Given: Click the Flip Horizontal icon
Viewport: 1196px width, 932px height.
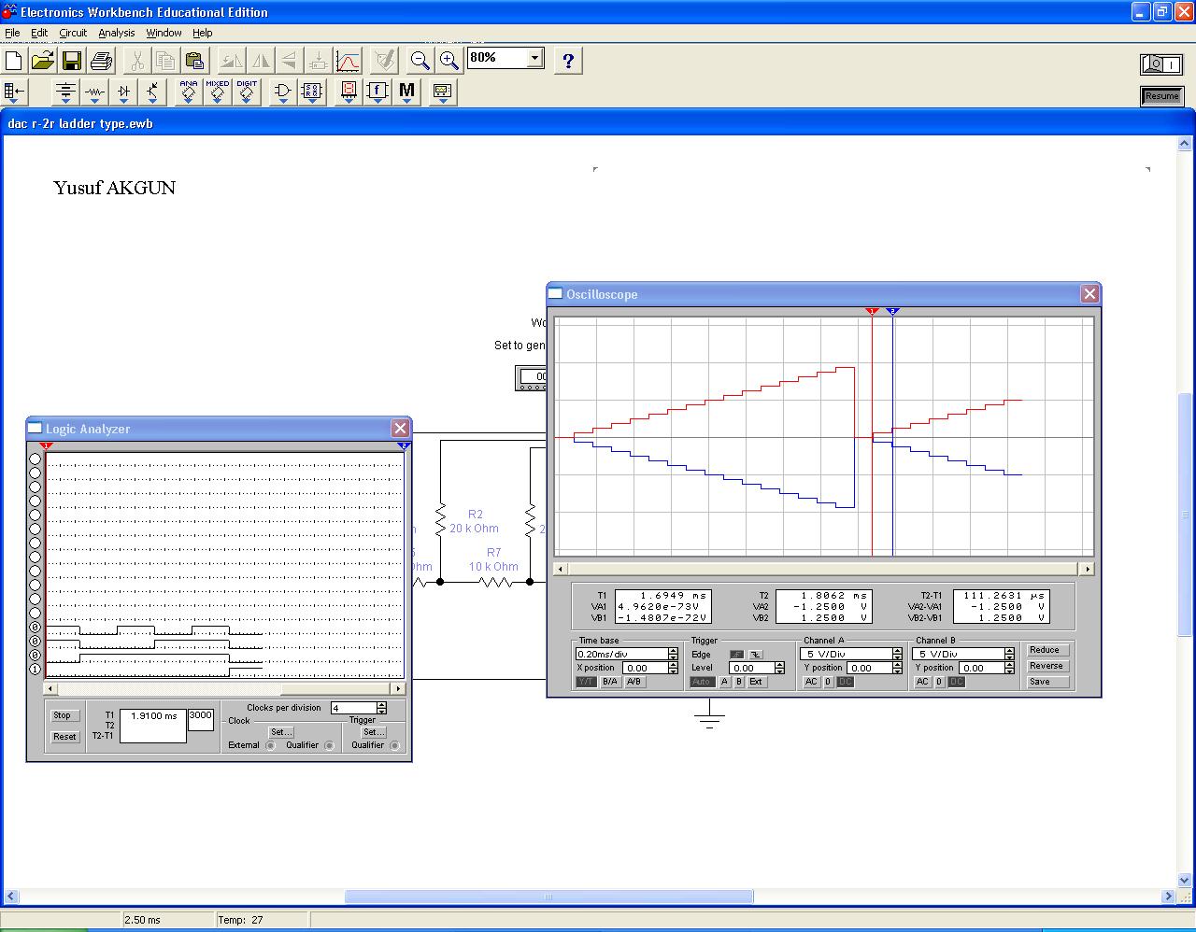Looking at the screenshot, I should click(261, 61).
